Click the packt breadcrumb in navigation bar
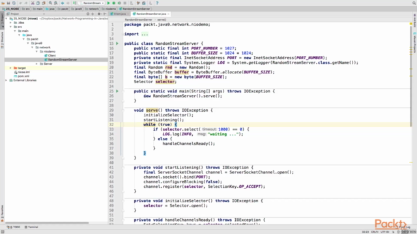 click(63, 8)
